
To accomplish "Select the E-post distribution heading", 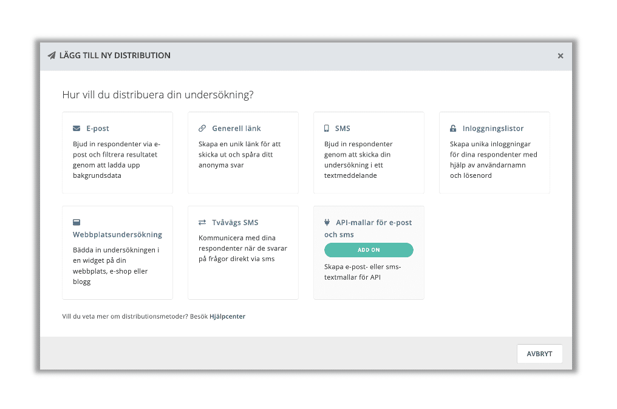I will (98, 129).
